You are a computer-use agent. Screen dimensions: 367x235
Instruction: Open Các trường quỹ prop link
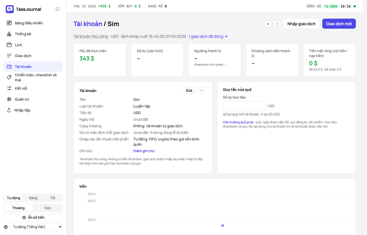point(238,122)
